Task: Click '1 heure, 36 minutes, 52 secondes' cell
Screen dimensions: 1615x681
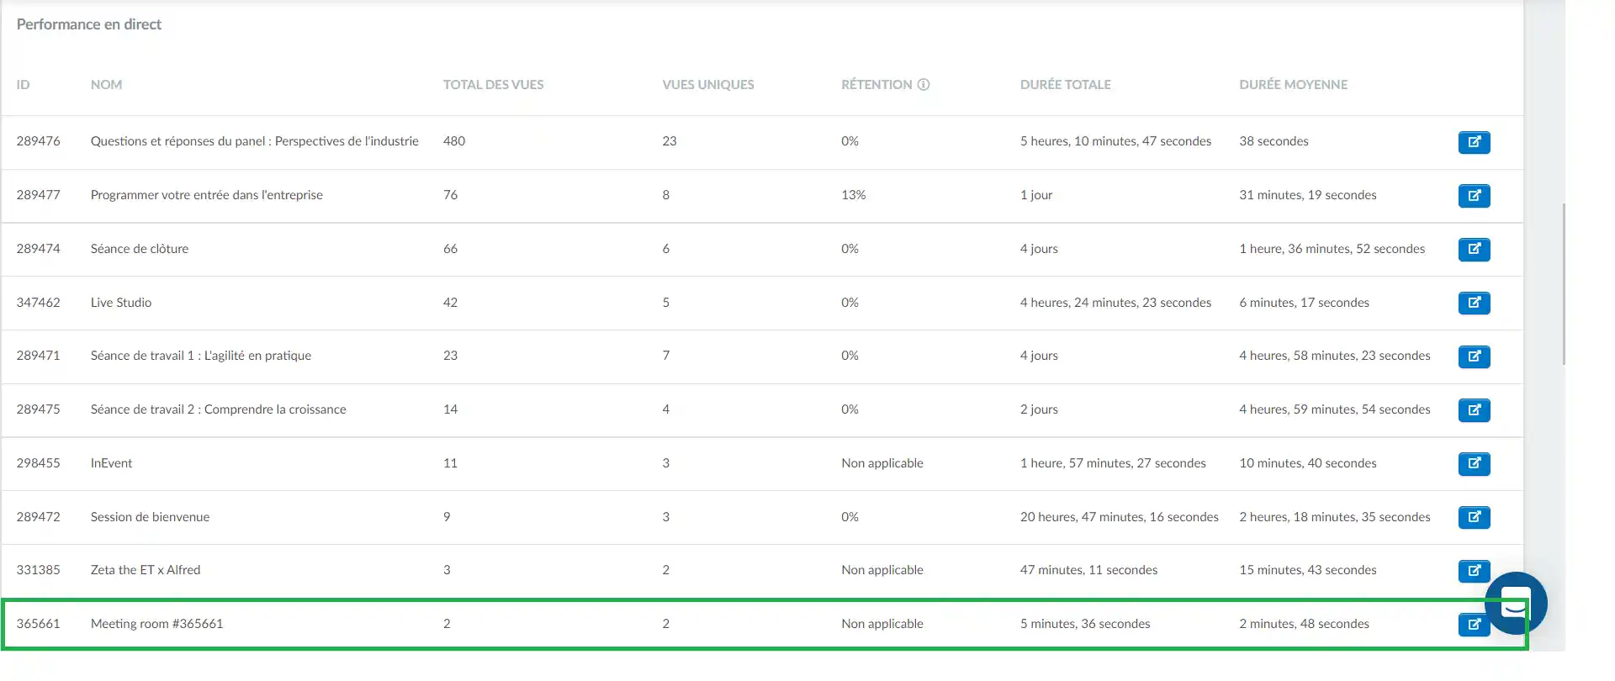Action: tap(1332, 249)
